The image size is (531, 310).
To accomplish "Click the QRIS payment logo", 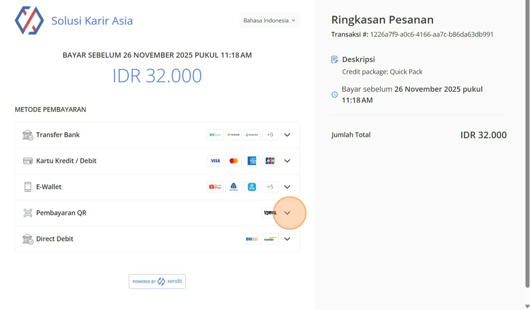I will (270, 213).
